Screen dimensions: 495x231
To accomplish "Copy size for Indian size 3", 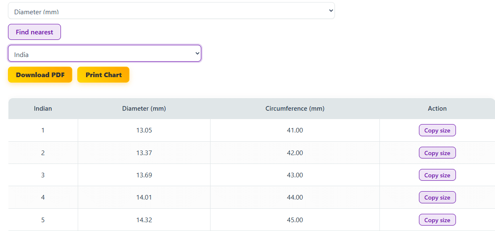I will tap(437, 175).
